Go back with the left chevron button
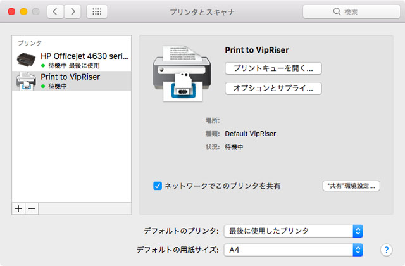The width and height of the screenshot is (405, 266). 55,11
